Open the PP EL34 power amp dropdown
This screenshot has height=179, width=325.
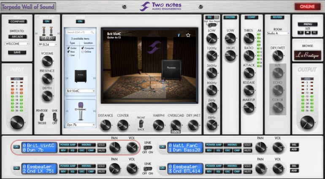[x=47, y=43]
